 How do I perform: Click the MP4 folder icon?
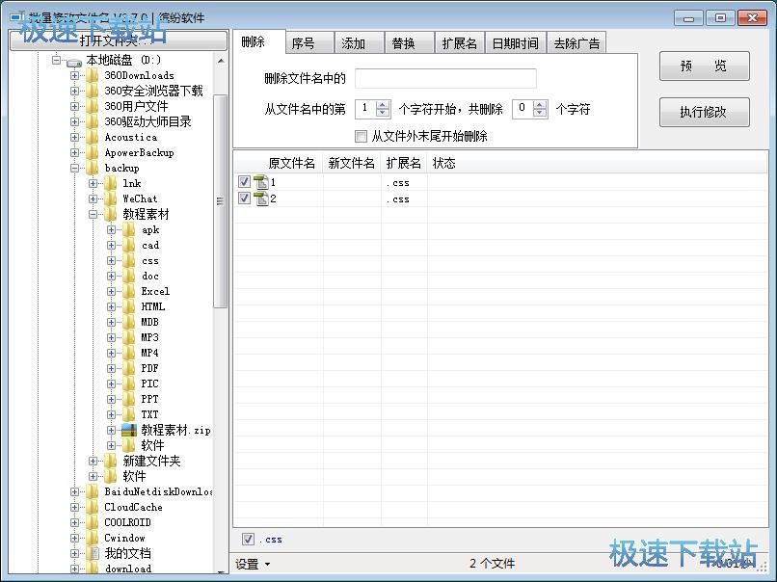tap(129, 353)
